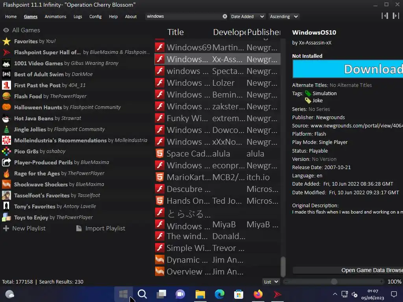Click the game list vertical scrollbar
The height and width of the screenshot is (302, 403).
point(283,266)
